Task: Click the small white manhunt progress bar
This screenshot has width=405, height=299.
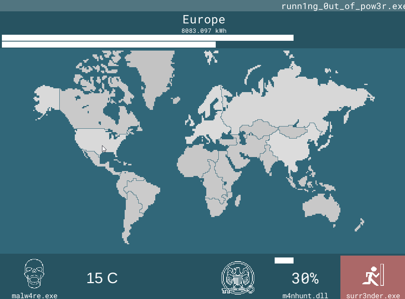Action: [x=284, y=260]
